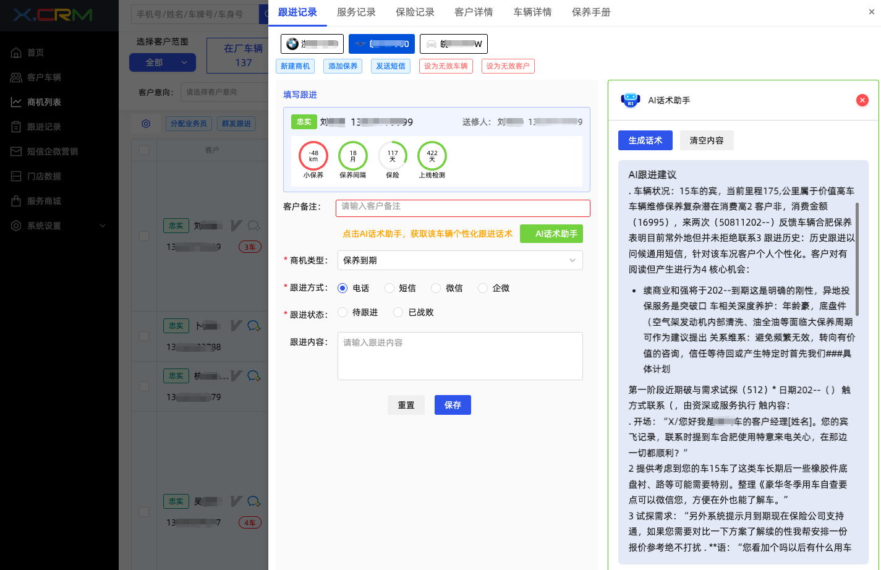The height and width of the screenshot is (570, 881).
Task: Click the 重置 button
Action: click(406, 405)
